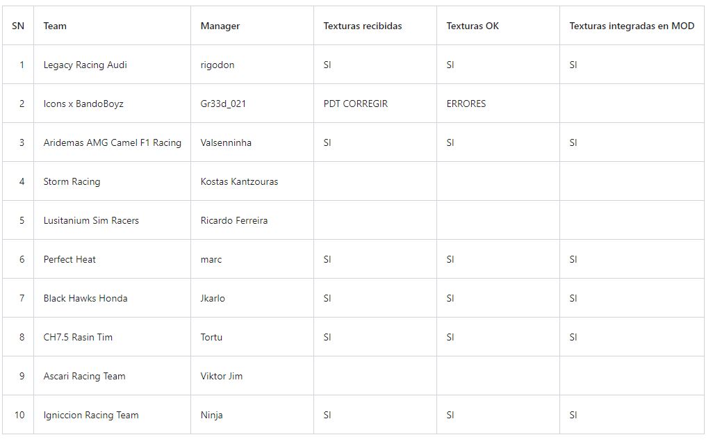The height and width of the screenshot is (444, 713).
Task: Select the Perfect Heat team cell
Action: tap(69, 259)
